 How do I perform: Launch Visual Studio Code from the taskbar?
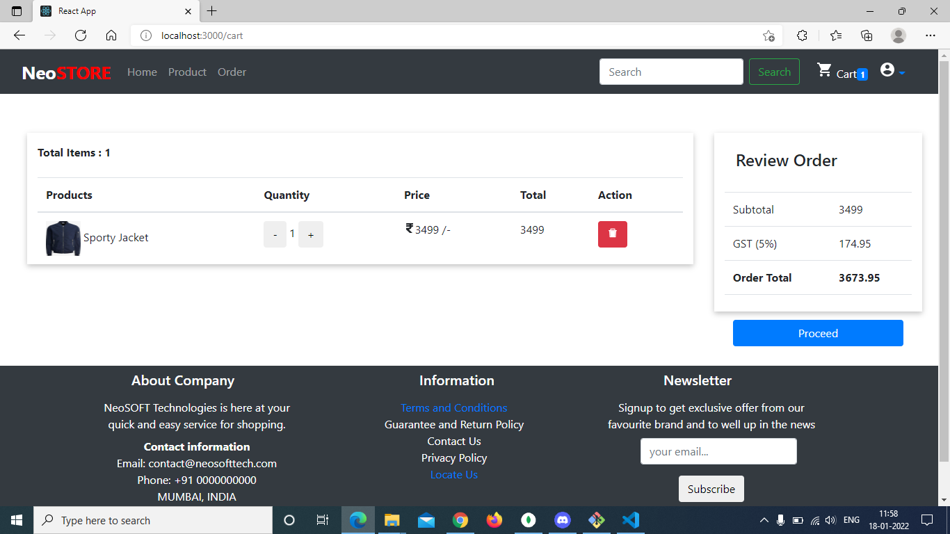[630, 520]
